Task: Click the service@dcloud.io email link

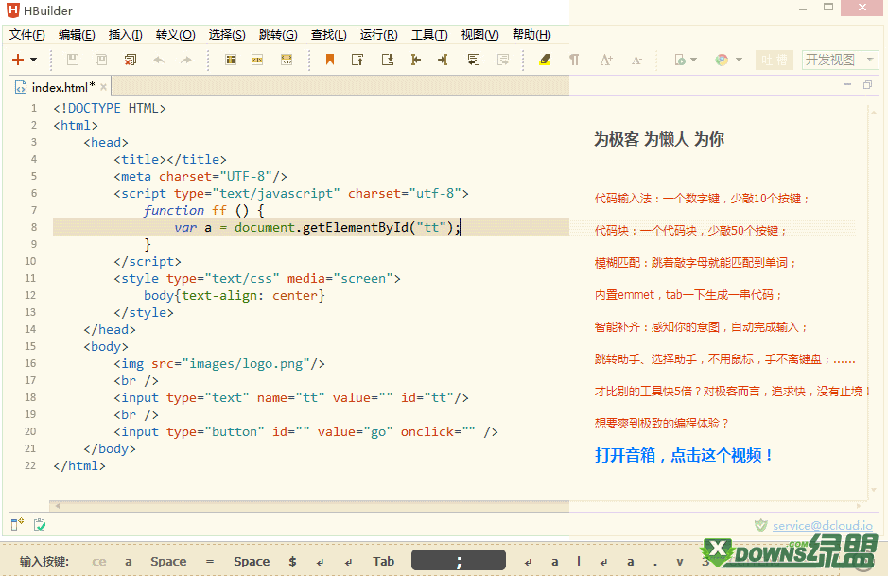Action: (823, 526)
